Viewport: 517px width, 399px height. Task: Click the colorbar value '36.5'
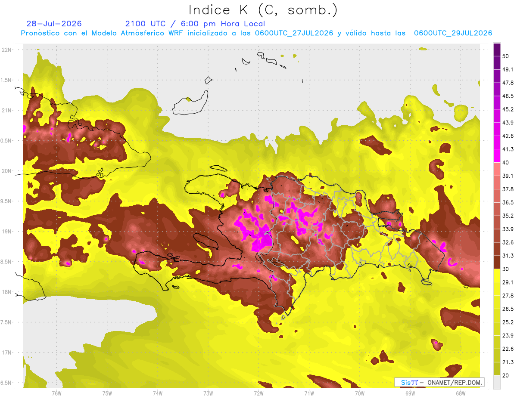508,202
